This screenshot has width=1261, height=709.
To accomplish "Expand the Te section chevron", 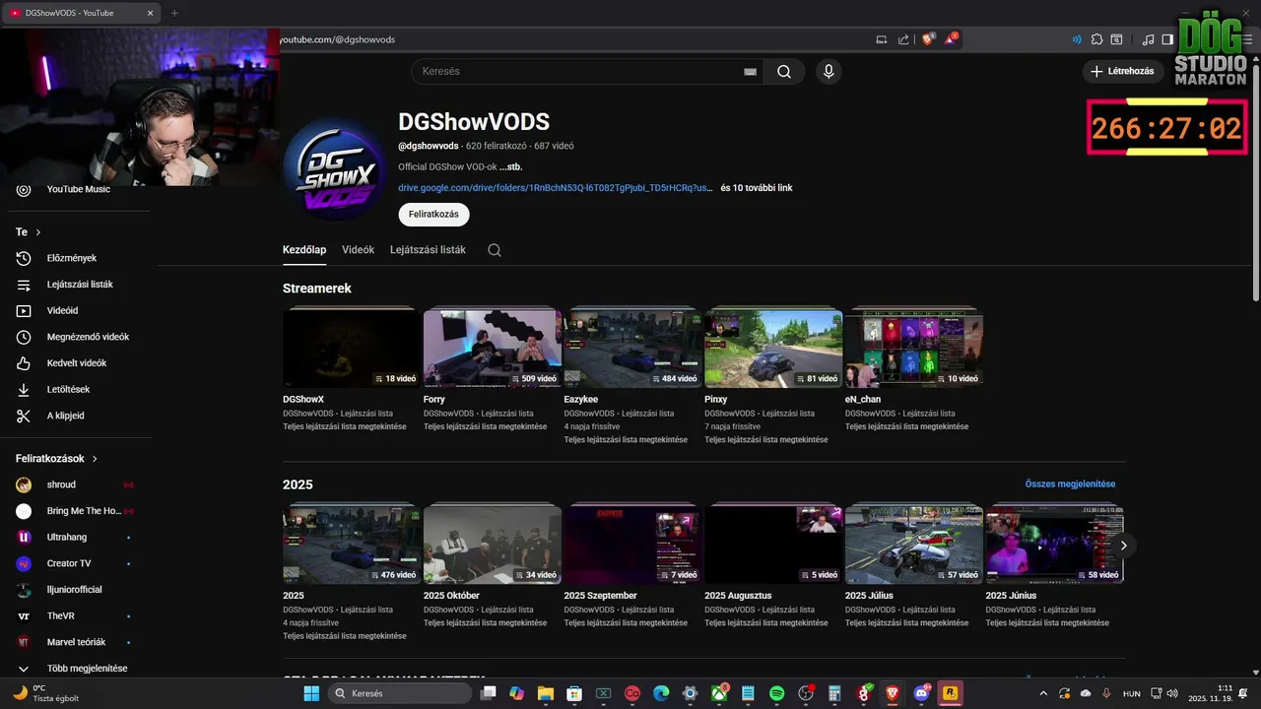I will (x=38, y=232).
